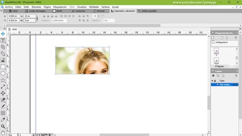Screen dimensions: 242x136
Task: Click merge layers icon in Capas panel
Action: coord(223,76)
